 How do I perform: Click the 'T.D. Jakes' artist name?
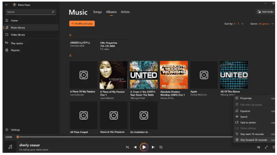[105, 49]
